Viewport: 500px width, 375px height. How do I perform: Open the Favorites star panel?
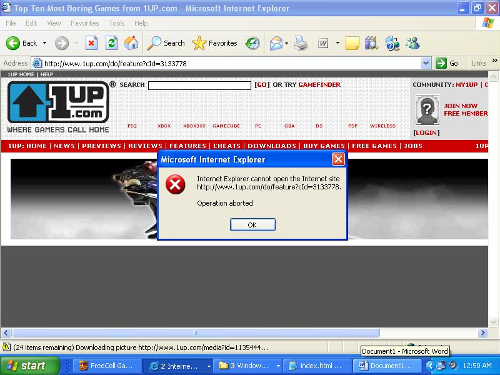coord(214,43)
